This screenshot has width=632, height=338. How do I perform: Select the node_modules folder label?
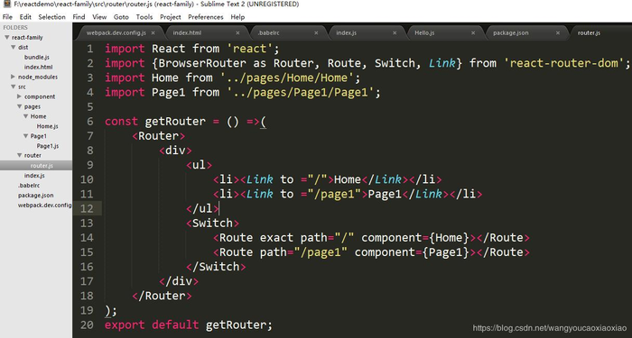[38, 77]
